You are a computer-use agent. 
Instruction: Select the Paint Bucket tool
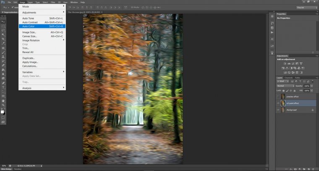pyautogui.click(x=3, y=70)
